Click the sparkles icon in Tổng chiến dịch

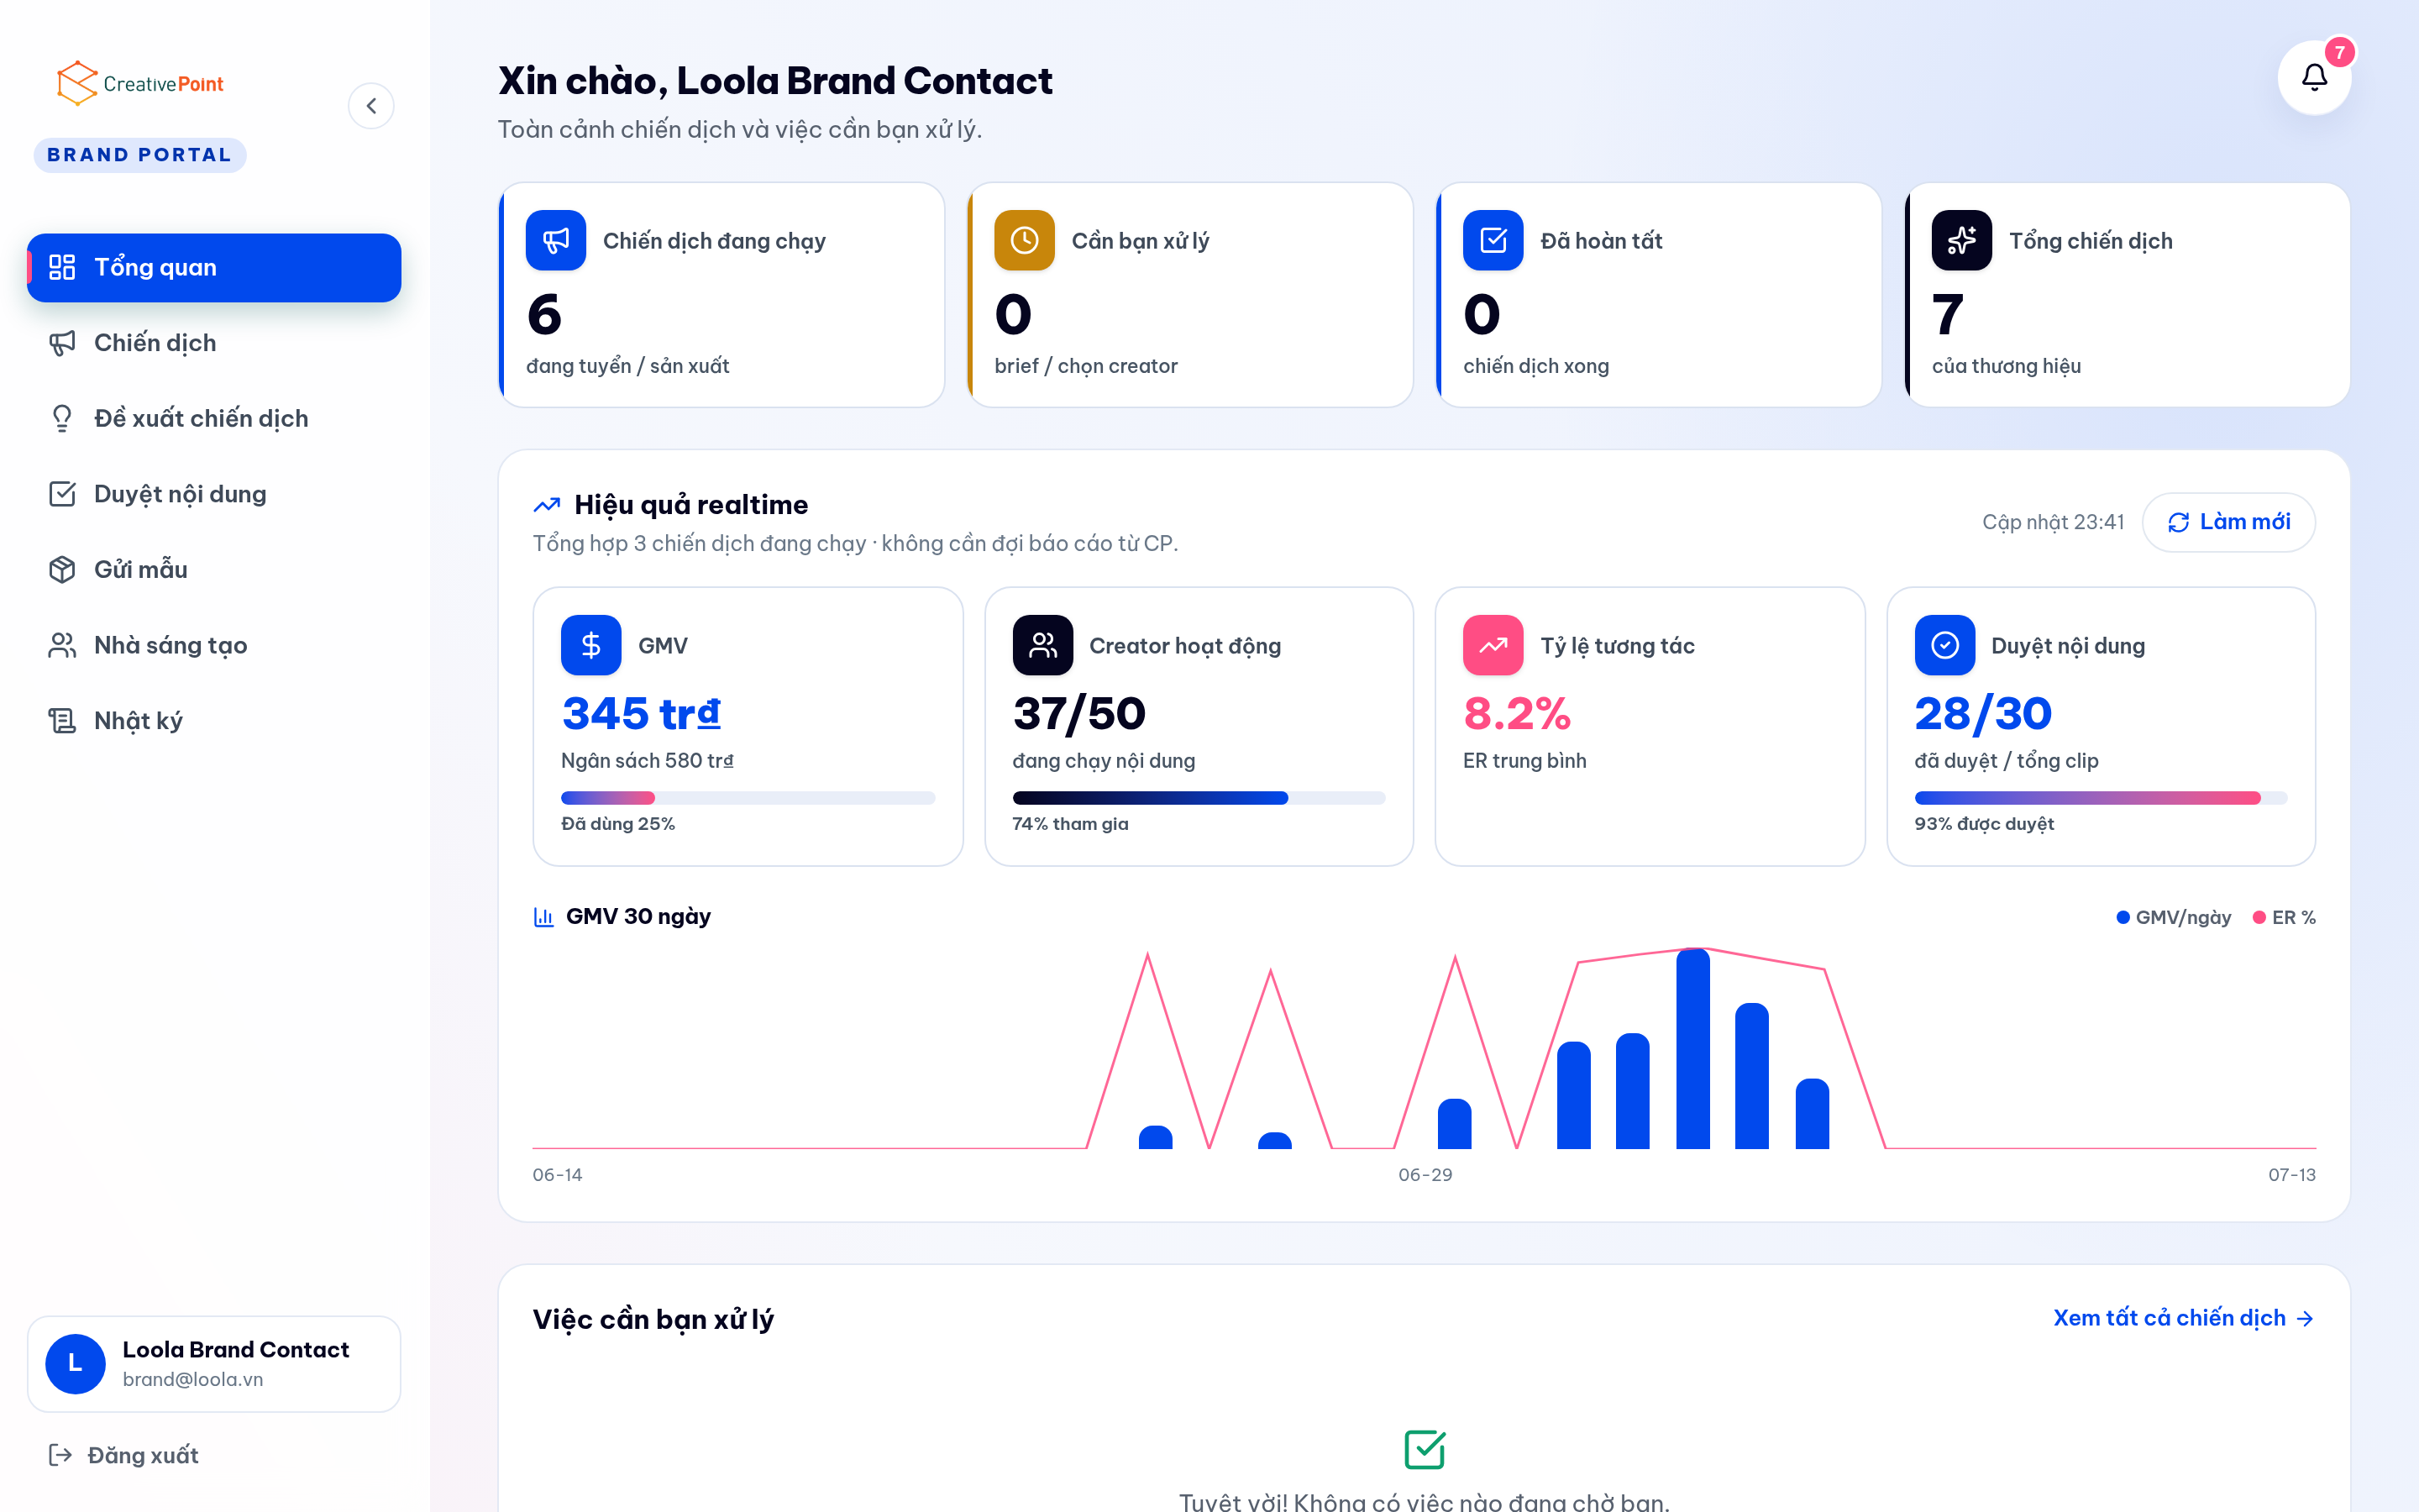[1961, 240]
